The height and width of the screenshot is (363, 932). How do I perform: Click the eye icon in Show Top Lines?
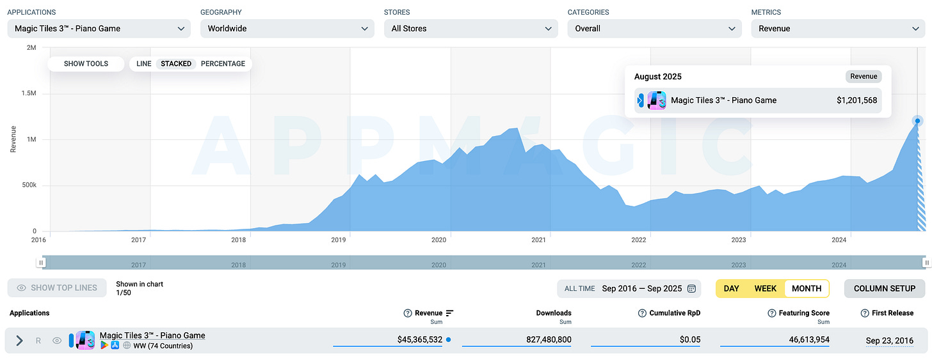tap(21, 288)
